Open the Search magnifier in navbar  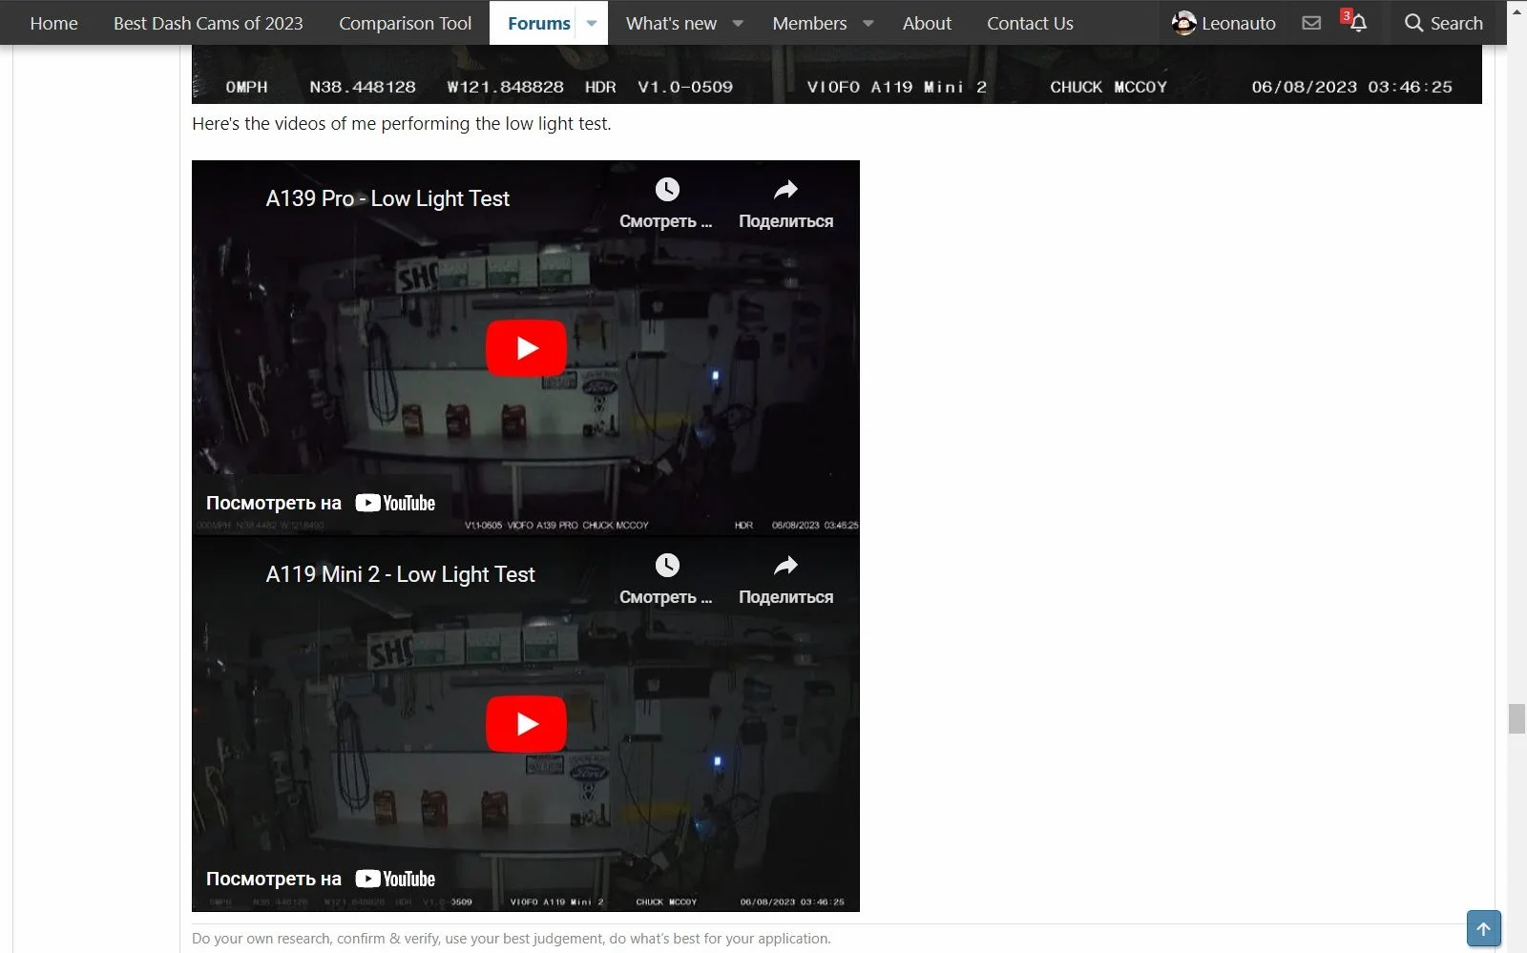click(1444, 23)
